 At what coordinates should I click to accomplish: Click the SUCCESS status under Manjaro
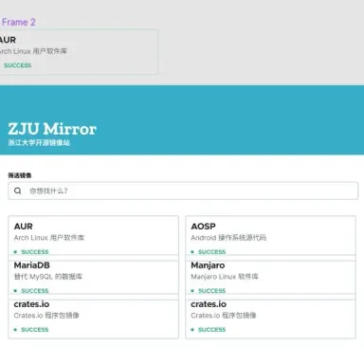point(211,291)
